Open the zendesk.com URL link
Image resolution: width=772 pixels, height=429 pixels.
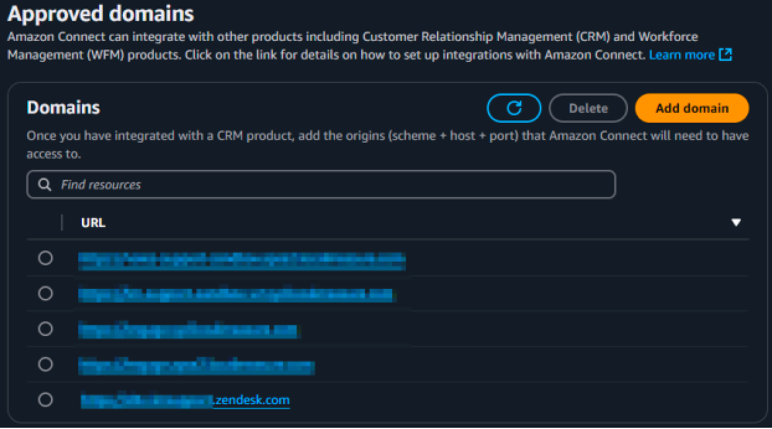[x=251, y=400]
